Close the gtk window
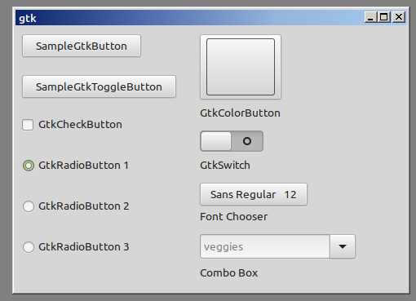 (399, 17)
